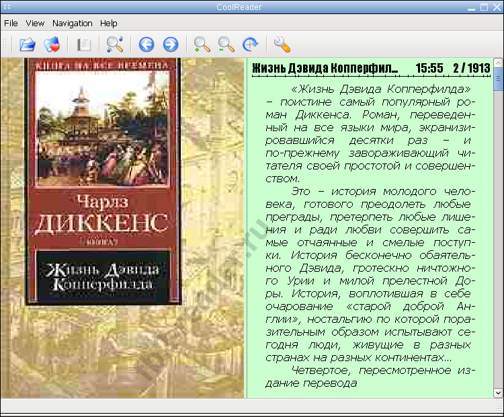
Task: Show the table of contents icon
Action: (x=83, y=44)
